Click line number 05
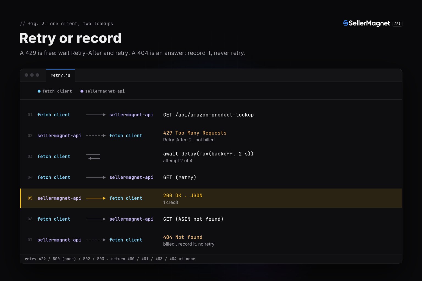 (30, 198)
